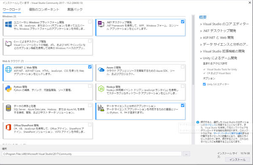Viewport: 253px width, 165px height.
Task: Click the インストール button
Action: (x=237, y=160)
